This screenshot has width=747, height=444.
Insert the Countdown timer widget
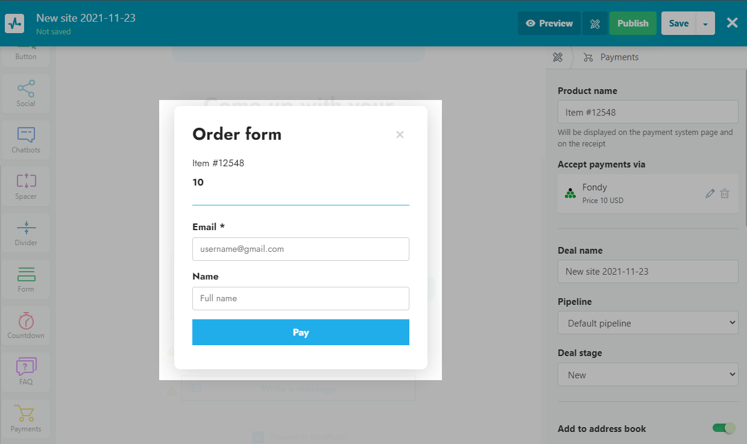pos(26,325)
